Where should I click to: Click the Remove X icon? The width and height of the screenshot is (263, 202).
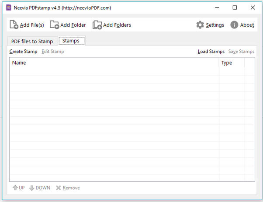point(58,188)
